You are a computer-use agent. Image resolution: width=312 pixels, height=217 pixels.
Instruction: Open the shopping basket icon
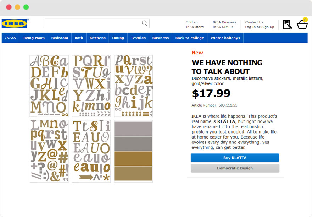(x=302, y=24)
